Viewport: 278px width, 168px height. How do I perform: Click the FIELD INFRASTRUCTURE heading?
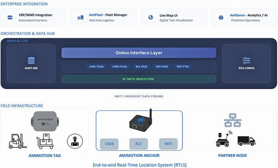pos(22,106)
